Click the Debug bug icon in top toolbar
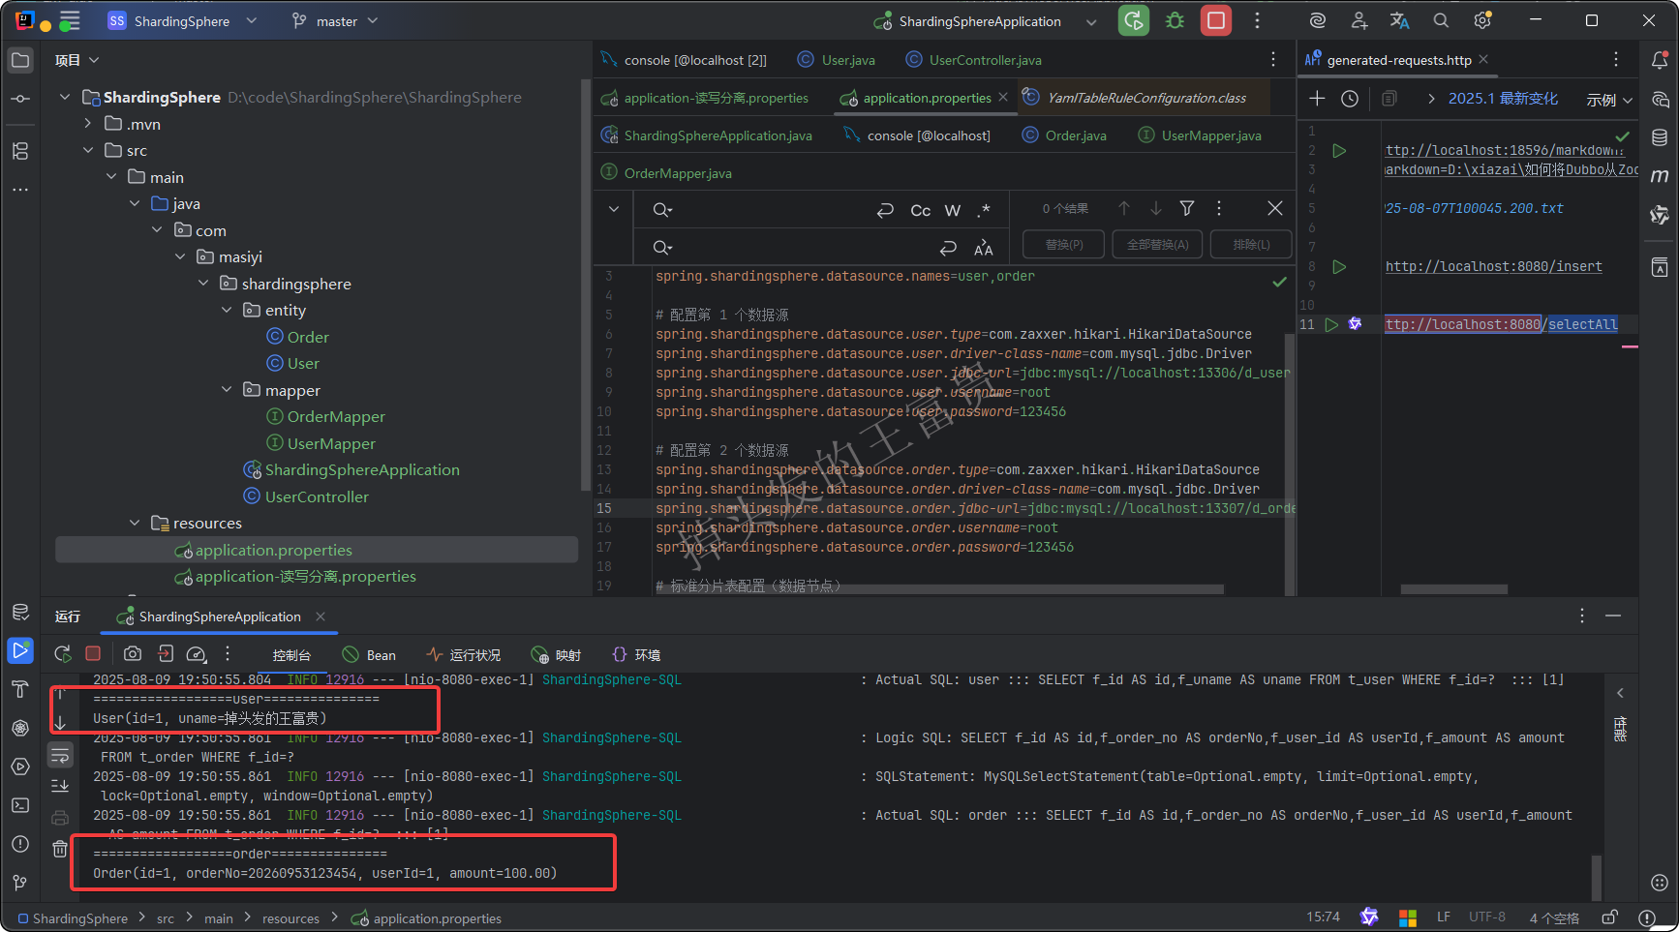This screenshot has width=1679, height=932. pyautogui.click(x=1175, y=20)
